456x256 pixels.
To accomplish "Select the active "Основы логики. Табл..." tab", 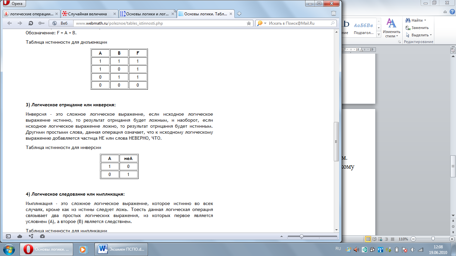I will point(205,14).
